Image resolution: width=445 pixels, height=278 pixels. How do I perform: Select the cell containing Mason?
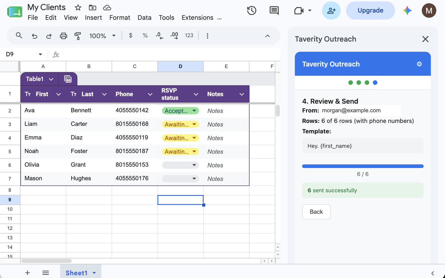(x=43, y=178)
